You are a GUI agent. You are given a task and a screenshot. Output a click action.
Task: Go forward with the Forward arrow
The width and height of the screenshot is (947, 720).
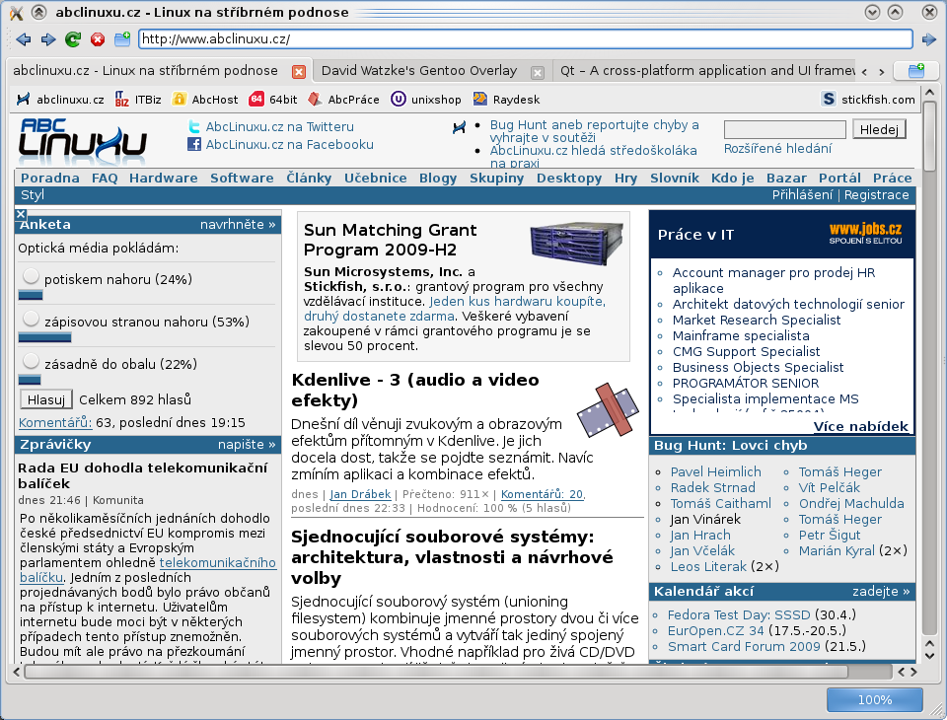click(x=48, y=39)
